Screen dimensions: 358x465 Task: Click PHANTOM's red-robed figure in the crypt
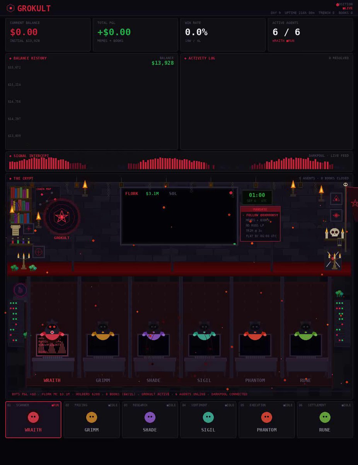[255, 331]
